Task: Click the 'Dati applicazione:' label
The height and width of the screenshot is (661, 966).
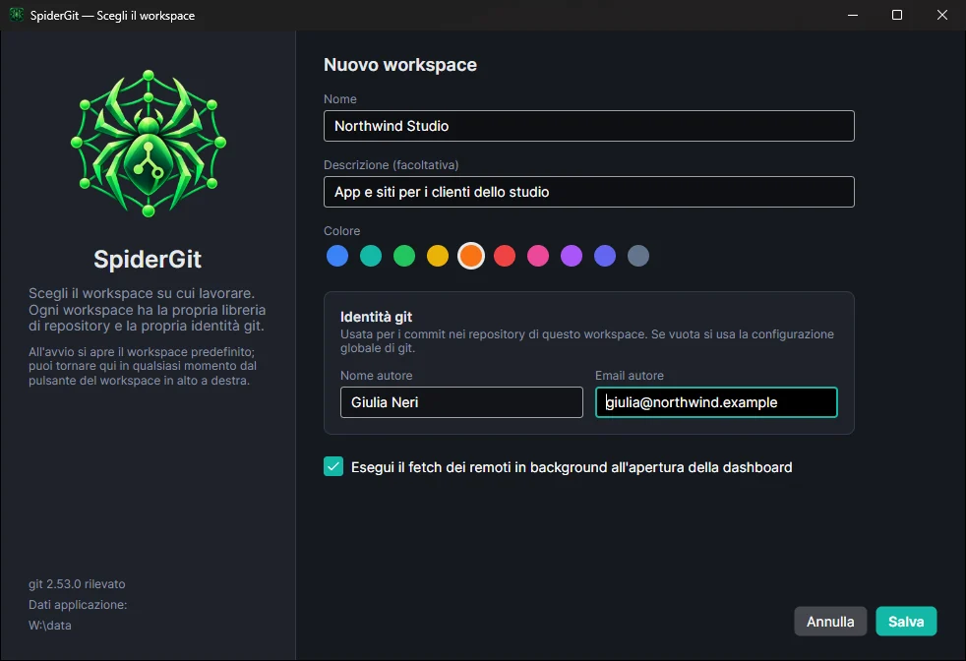Action: coord(78,605)
